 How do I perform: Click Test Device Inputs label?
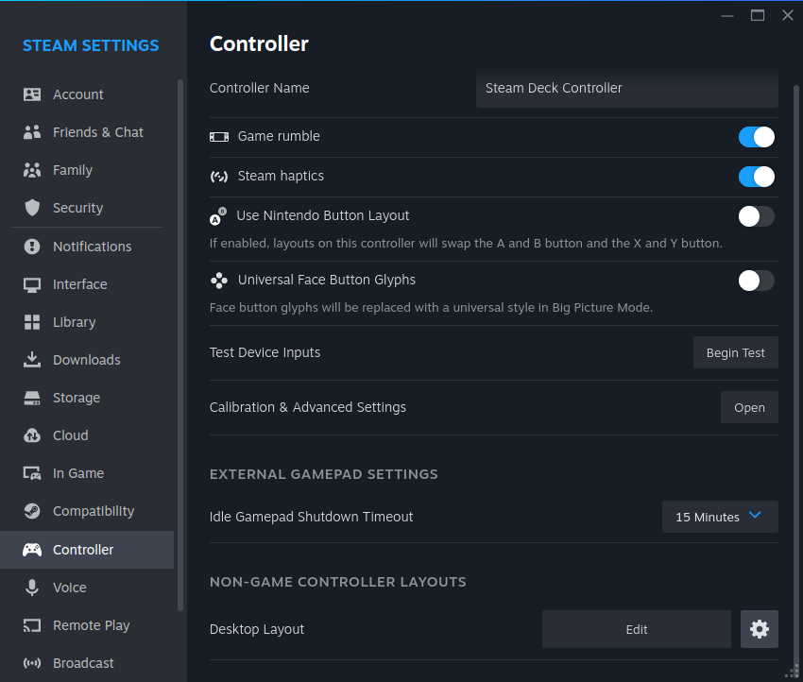coord(265,352)
